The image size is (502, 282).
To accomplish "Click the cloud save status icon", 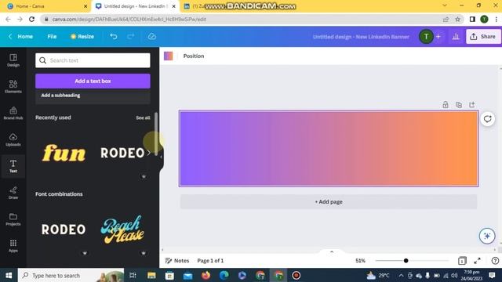I will 151,37.
